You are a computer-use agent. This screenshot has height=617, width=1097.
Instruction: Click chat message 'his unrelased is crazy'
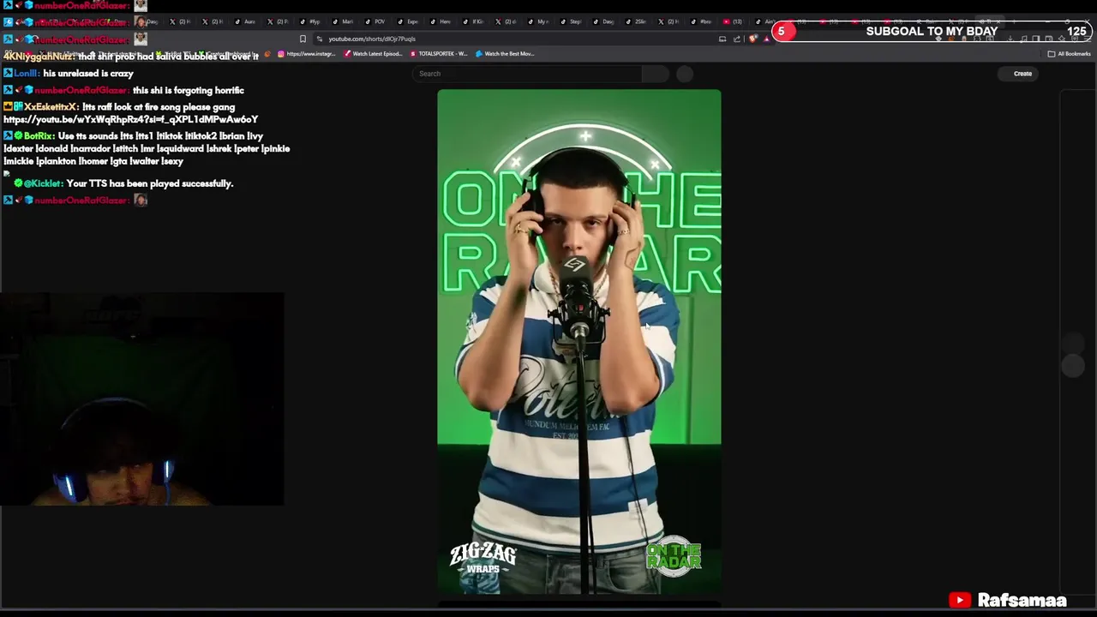[88, 74]
